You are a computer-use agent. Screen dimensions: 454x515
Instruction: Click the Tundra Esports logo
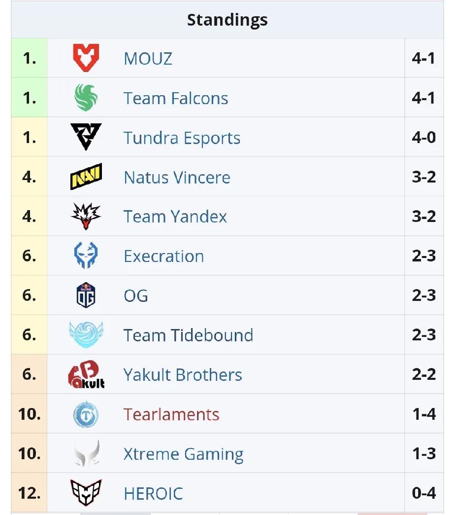86,137
